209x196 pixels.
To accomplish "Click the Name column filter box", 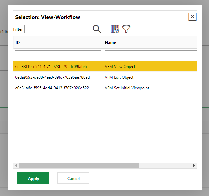I will pos(150,55).
